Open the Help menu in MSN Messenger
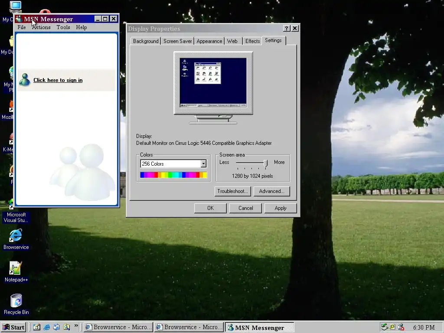 [x=81, y=27]
